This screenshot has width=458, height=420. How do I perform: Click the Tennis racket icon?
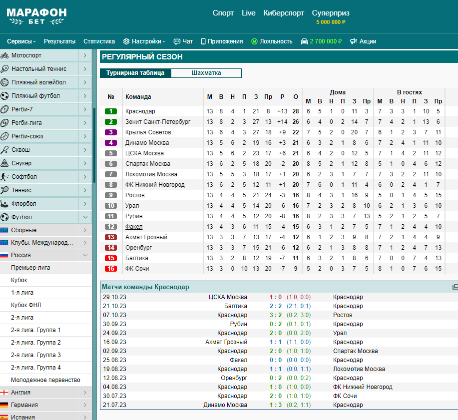[x=4, y=190]
